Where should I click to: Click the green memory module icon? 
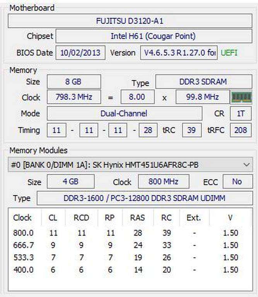[242, 97]
